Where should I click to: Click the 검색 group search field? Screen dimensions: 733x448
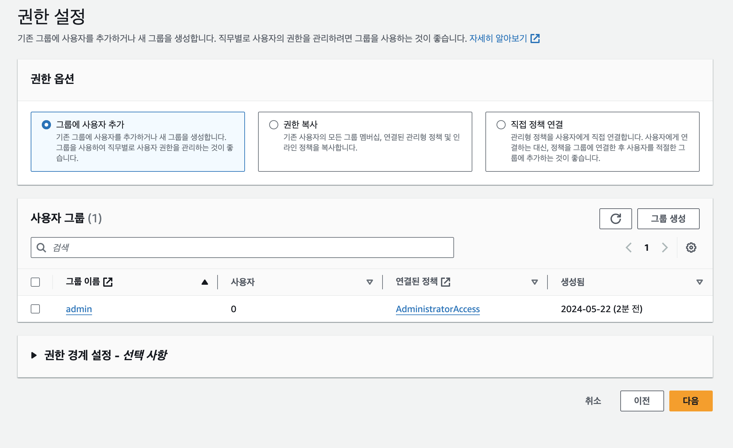coord(248,248)
